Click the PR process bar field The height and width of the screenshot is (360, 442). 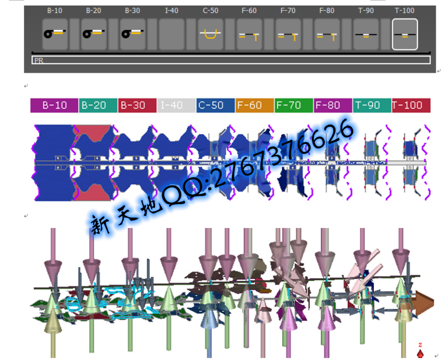pyautogui.click(x=231, y=60)
